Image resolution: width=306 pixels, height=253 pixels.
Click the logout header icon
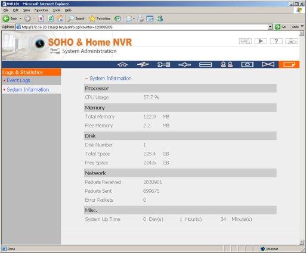pos(292,41)
